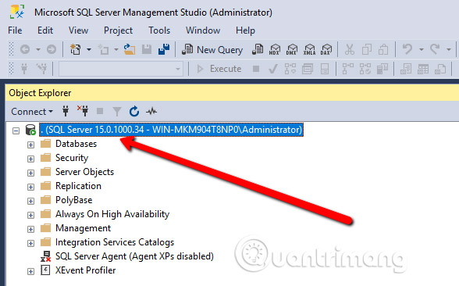Expand the PolyBase folder

click(x=30, y=201)
